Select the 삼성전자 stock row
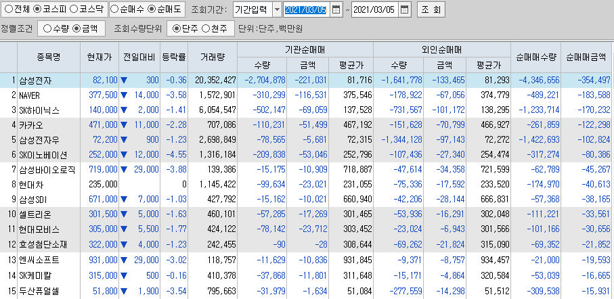The image size is (614, 299). point(305,80)
